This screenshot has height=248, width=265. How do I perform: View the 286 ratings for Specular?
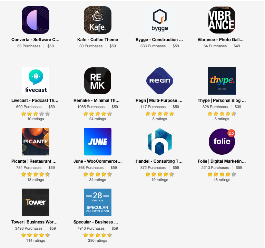(x=98, y=240)
